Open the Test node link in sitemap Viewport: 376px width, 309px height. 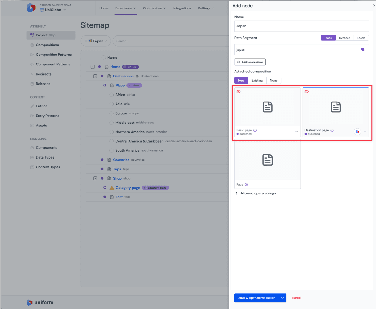(x=119, y=197)
